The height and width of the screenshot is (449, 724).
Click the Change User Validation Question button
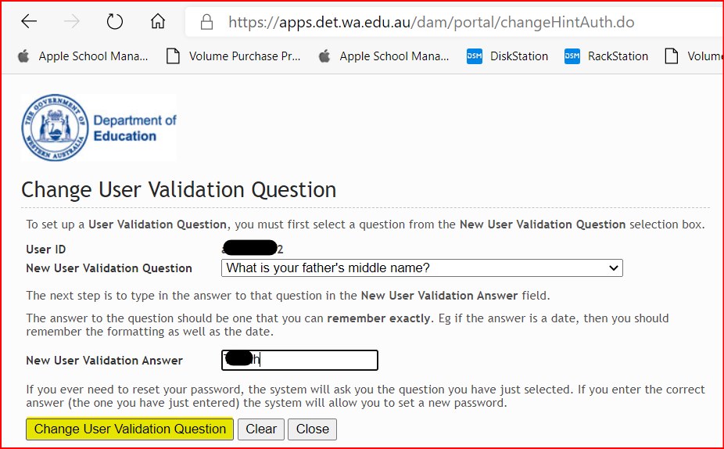click(130, 429)
